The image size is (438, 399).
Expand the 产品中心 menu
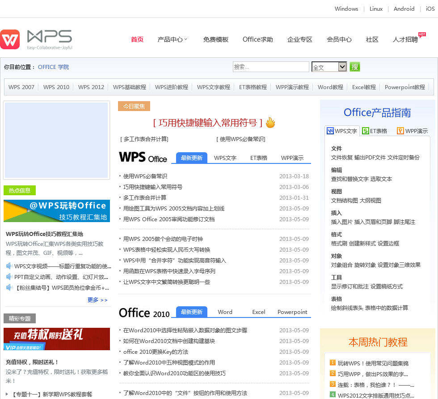pyautogui.click(x=172, y=39)
